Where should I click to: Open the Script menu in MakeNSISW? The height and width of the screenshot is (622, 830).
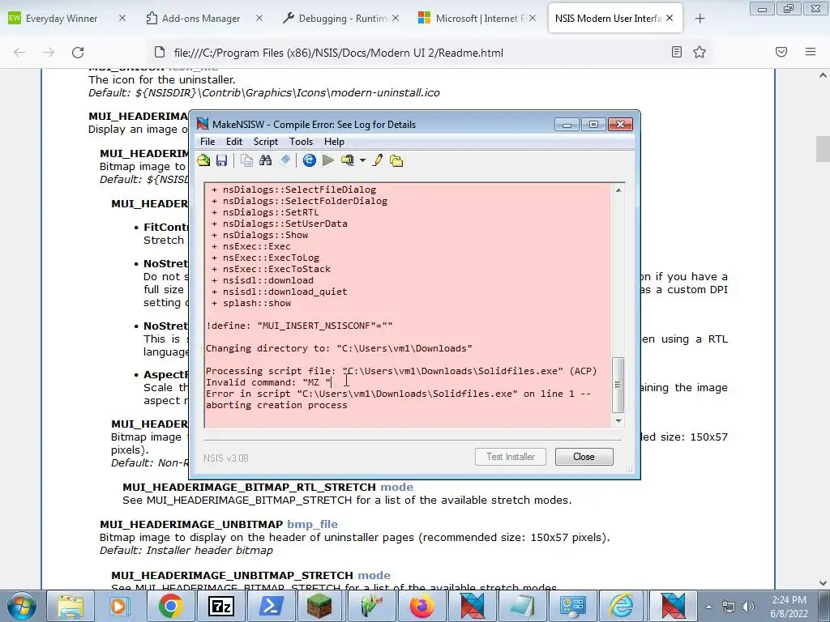[x=266, y=142]
